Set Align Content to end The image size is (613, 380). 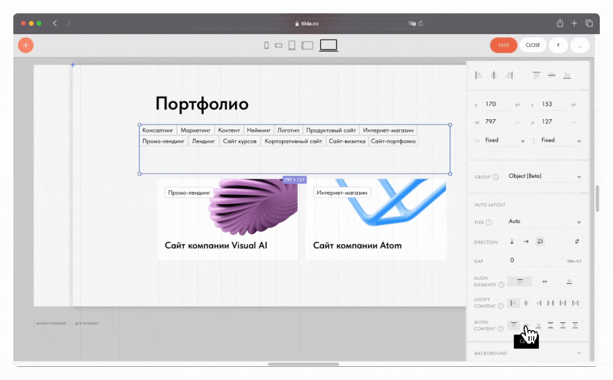538,325
